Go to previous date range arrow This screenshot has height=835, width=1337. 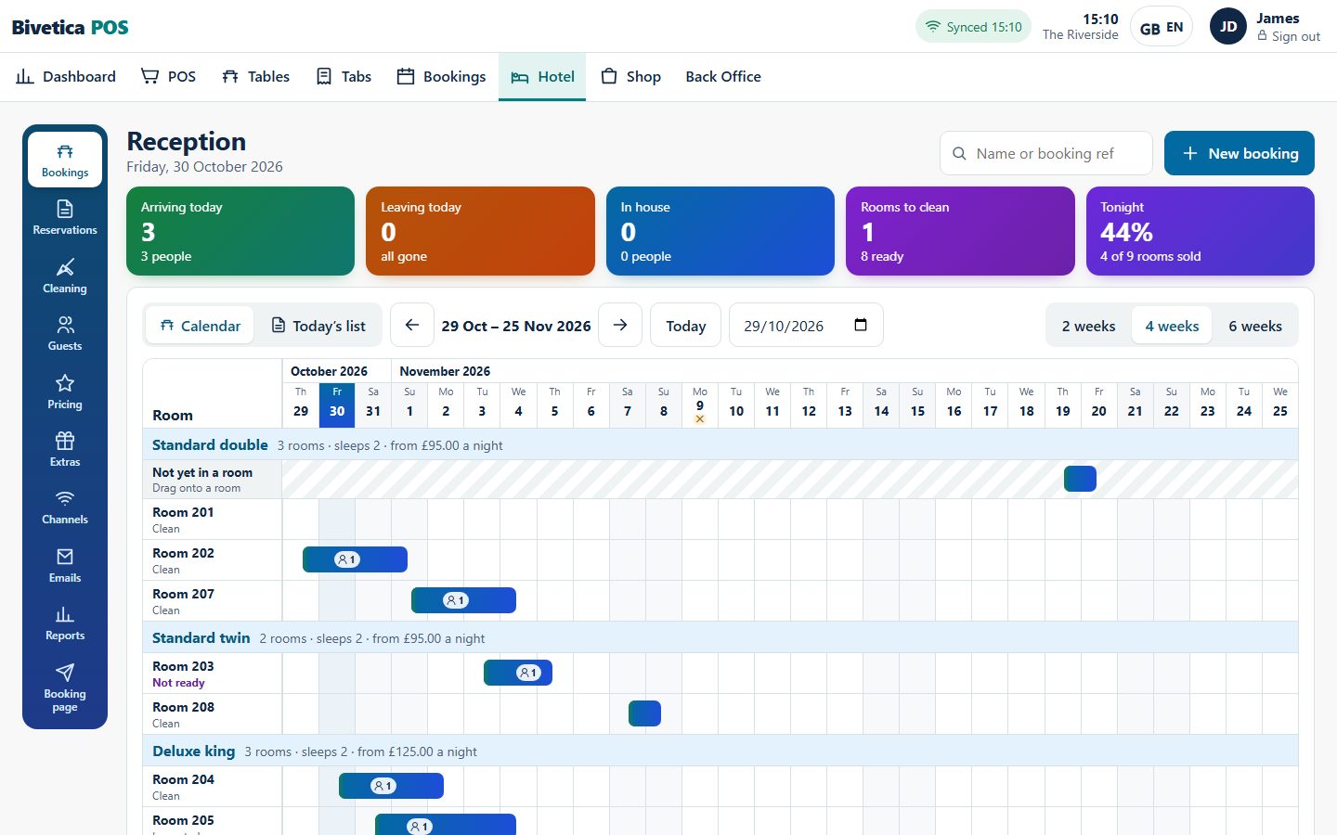coord(412,326)
